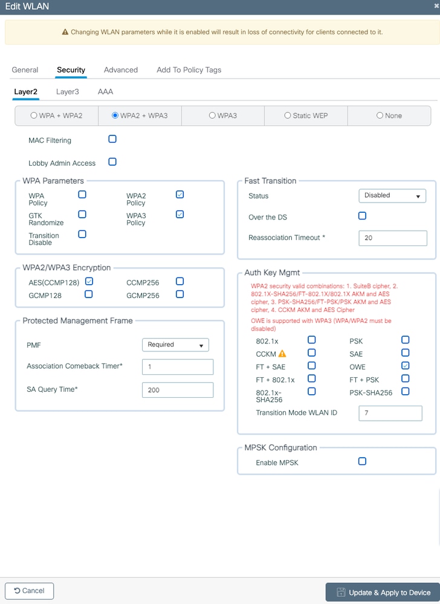Uncheck the OWE AKM checkbox
Screen dimensions: 440x604
(x=406, y=366)
